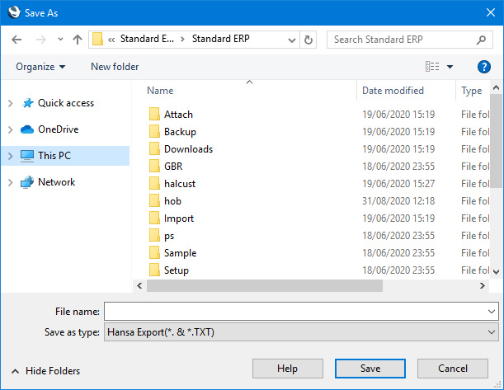The image size is (504, 390).
Task: Click the GBR folder name
Action: pyautogui.click(x=173, y=167)
